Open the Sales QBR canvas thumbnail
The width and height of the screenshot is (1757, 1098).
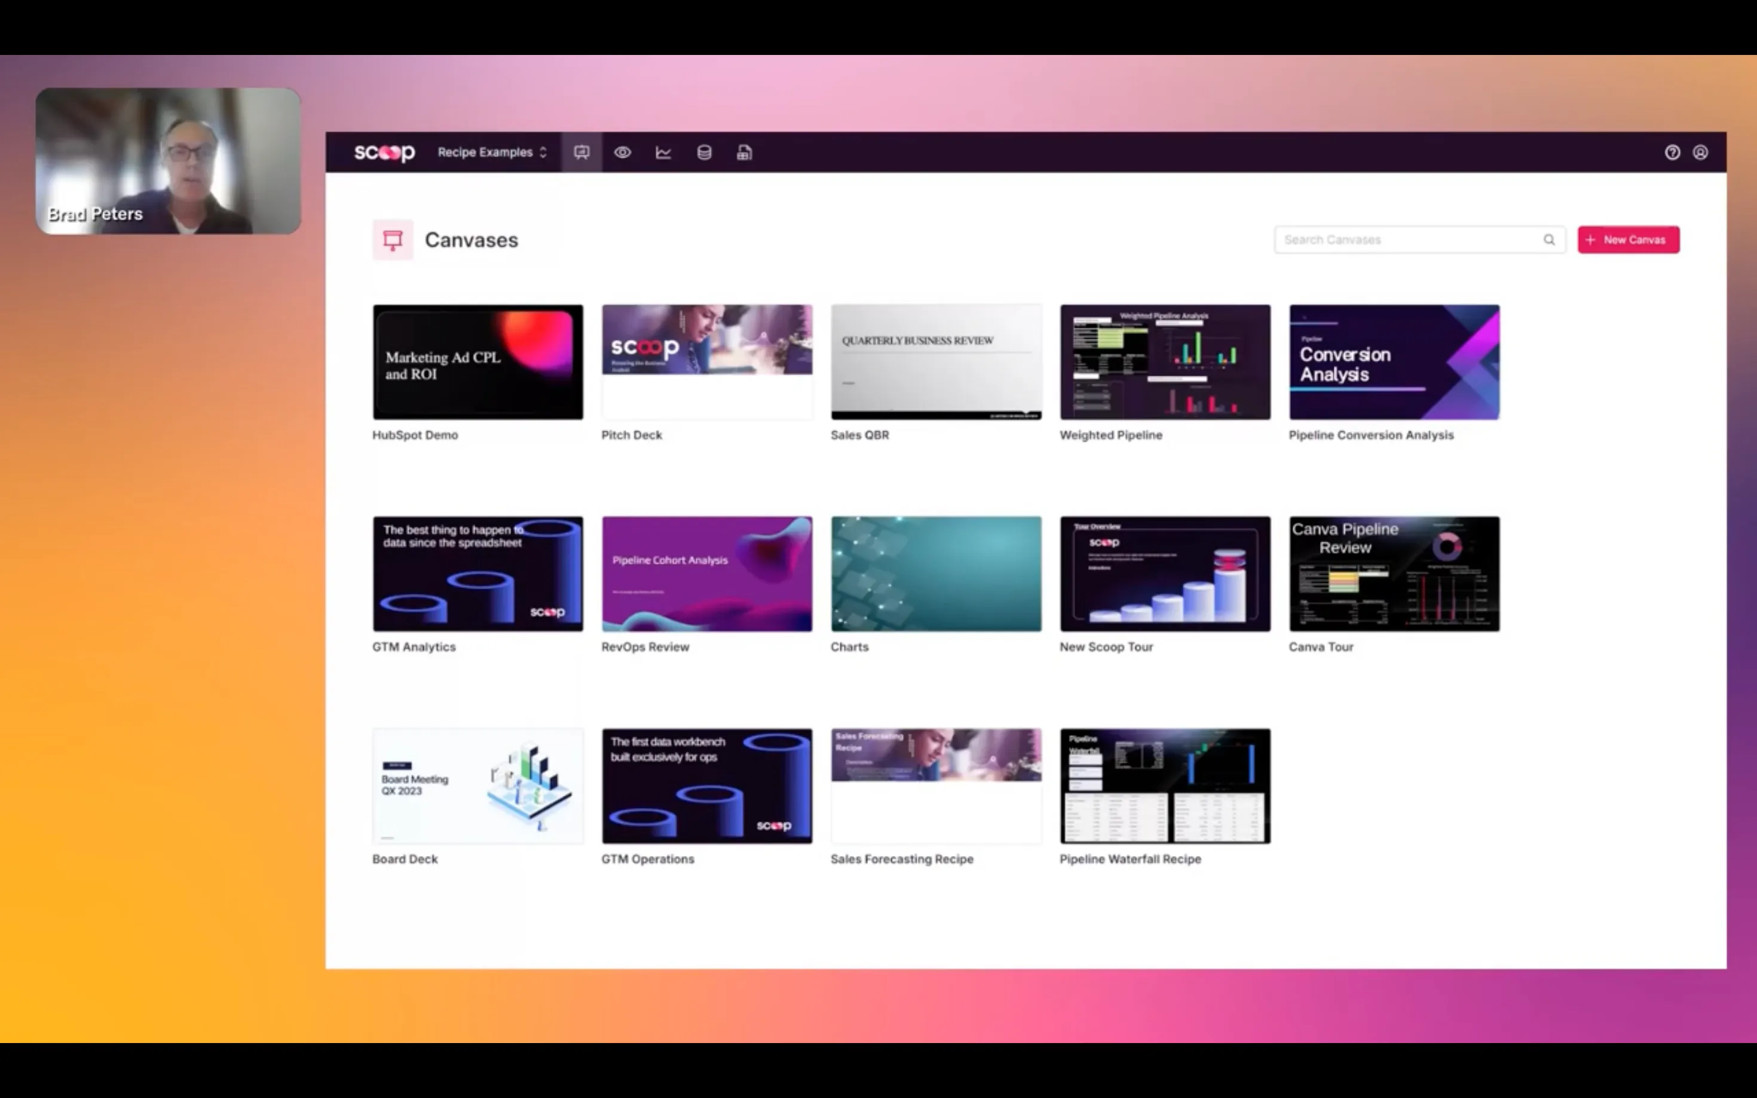click(x=935, y=361)
